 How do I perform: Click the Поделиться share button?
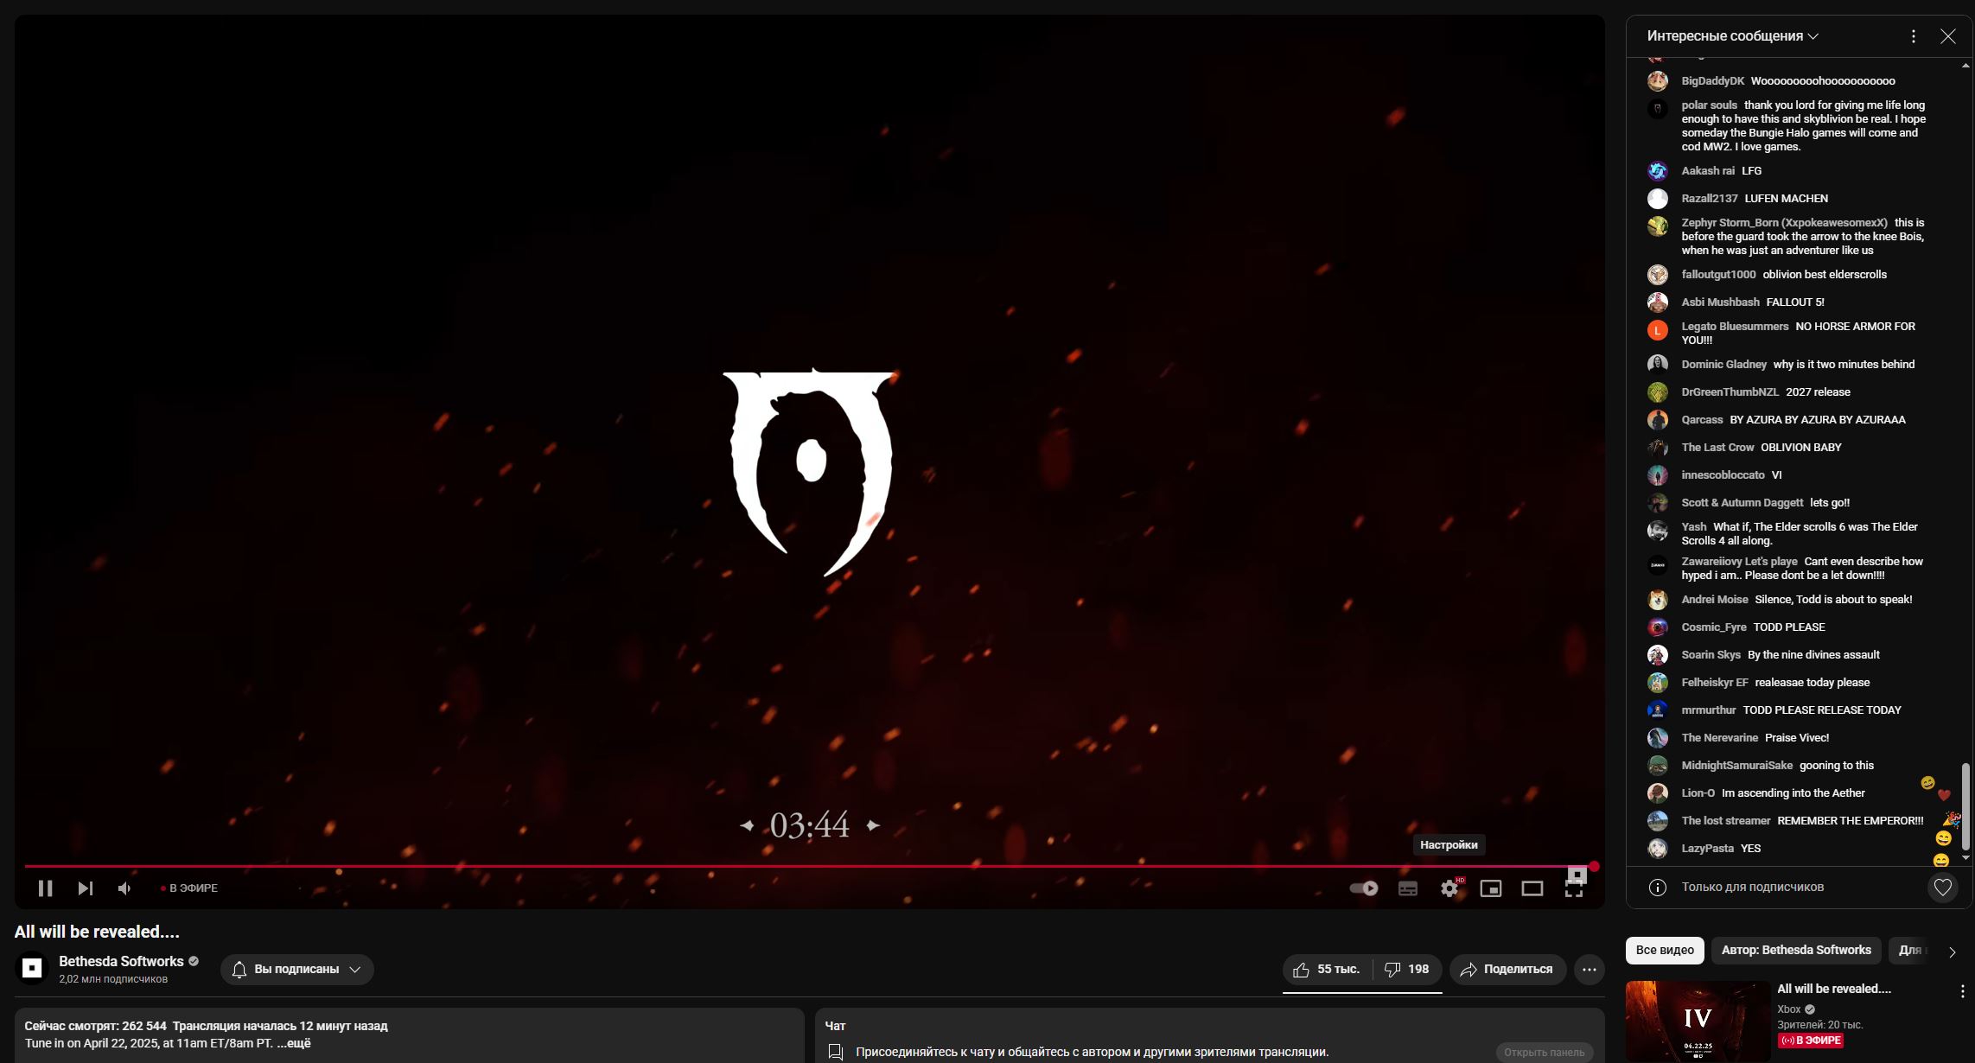(1507, 970)
